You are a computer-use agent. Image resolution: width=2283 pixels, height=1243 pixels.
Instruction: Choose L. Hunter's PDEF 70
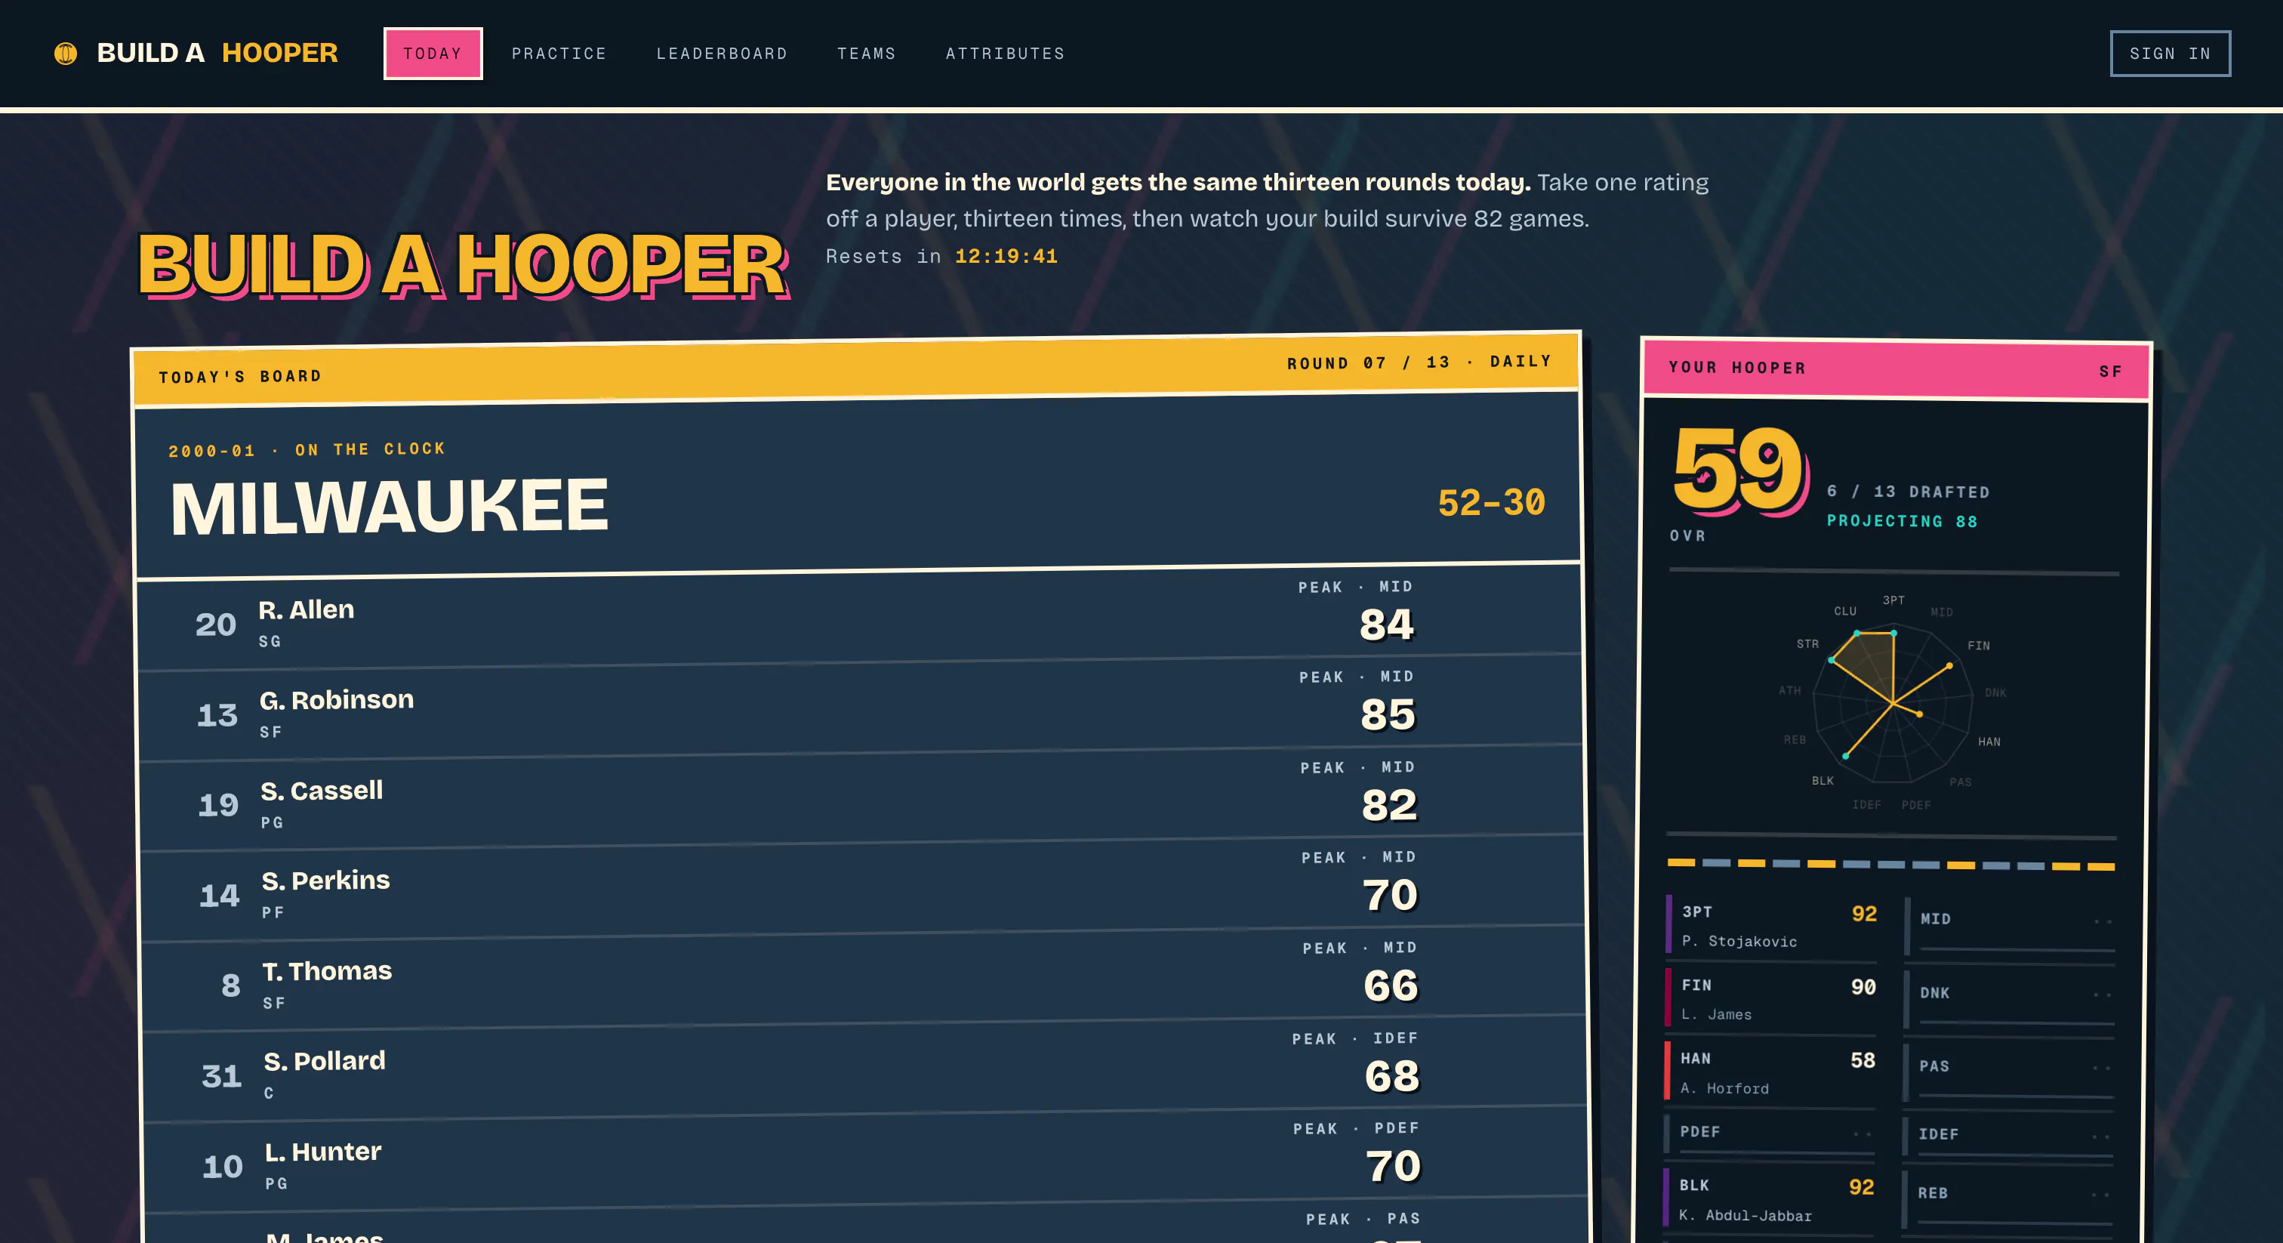pyautogui.click(x=1393, y=1166)
